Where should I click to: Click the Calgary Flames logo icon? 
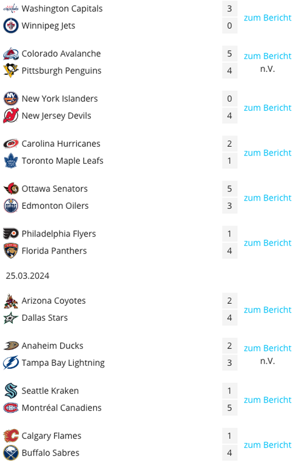(x=11, y=436)
